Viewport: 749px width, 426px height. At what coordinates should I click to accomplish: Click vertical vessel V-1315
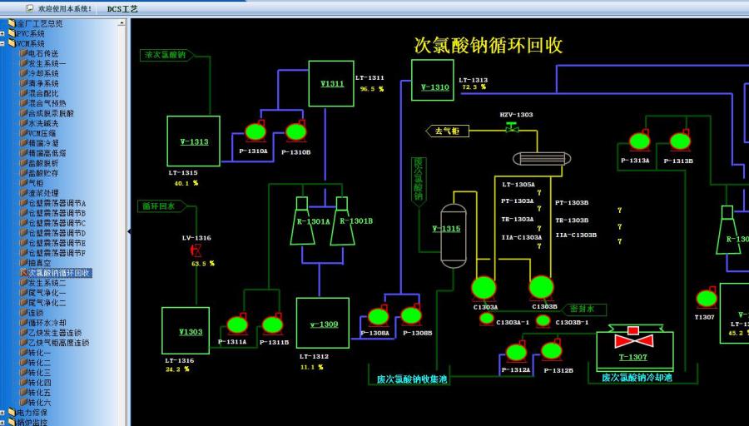(x=453, y=235)
